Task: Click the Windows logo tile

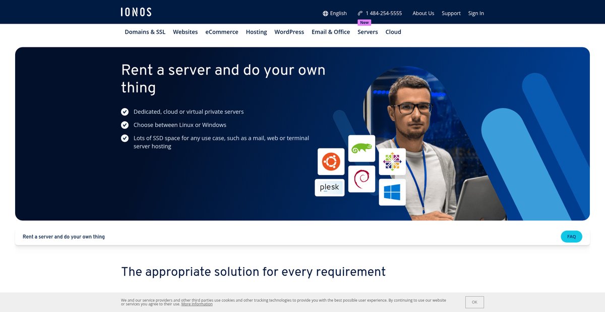Action: pyautogui.click(x=392, y=192)
